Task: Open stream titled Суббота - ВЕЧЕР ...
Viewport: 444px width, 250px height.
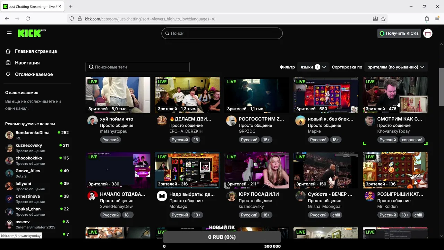Action: pos(330,194)
